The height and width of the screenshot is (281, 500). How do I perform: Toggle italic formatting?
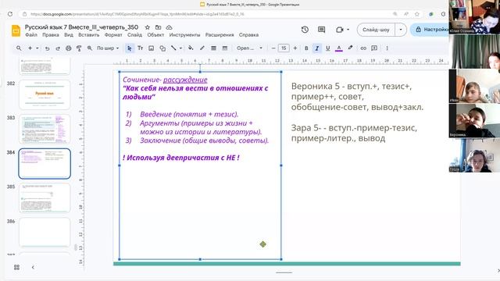coord(317,48)
